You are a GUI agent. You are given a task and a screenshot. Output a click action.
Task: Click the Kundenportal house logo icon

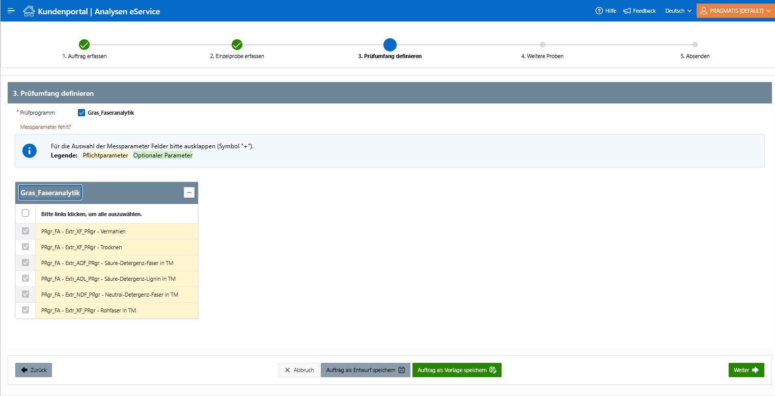tap(29, 11)
